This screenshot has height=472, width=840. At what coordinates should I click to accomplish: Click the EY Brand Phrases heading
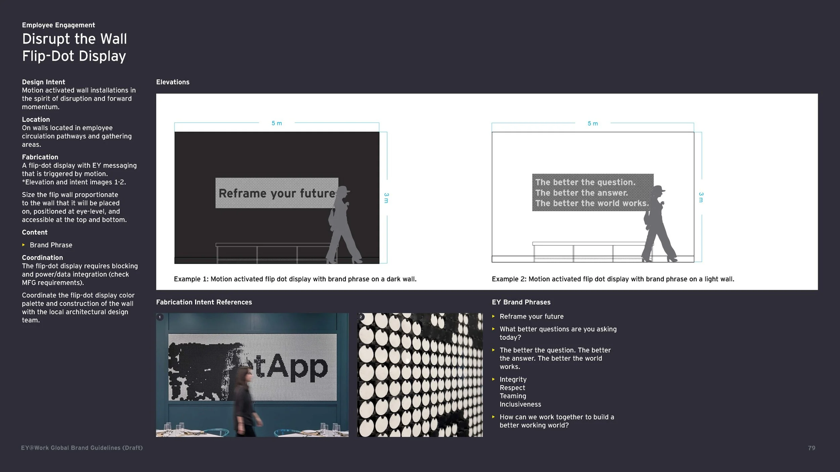521,302
